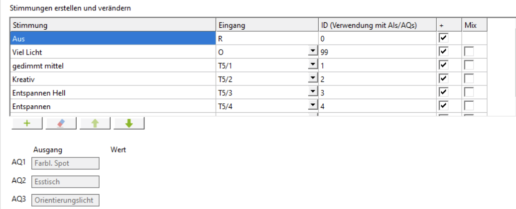Click the Stimmung column header
516x209 pixels.
tap(113, 25)
